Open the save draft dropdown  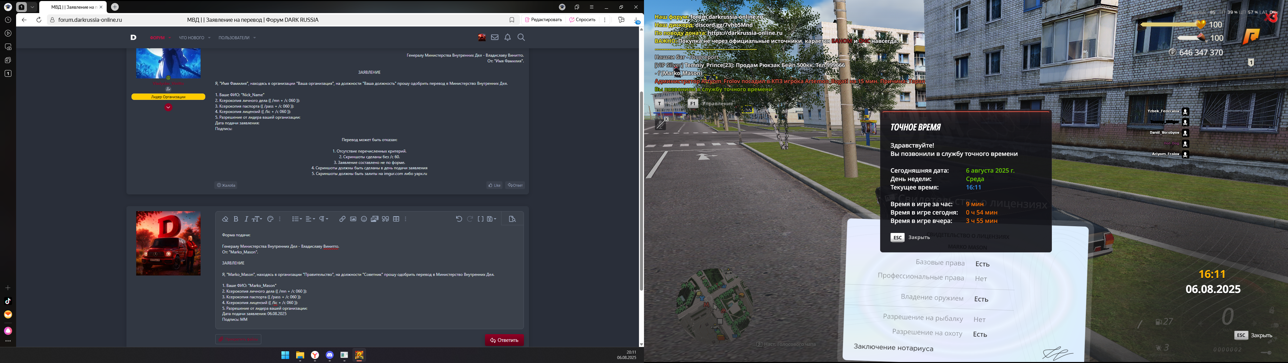click(492, 219)
